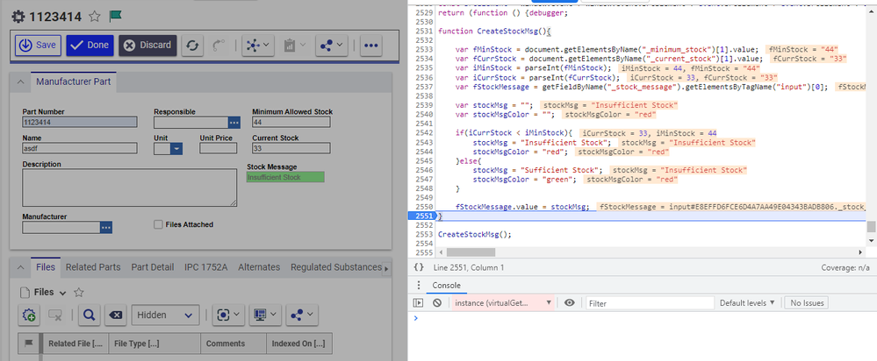Click the refresh icon in the item toolbar
The image size is (877, 361).
191,45
